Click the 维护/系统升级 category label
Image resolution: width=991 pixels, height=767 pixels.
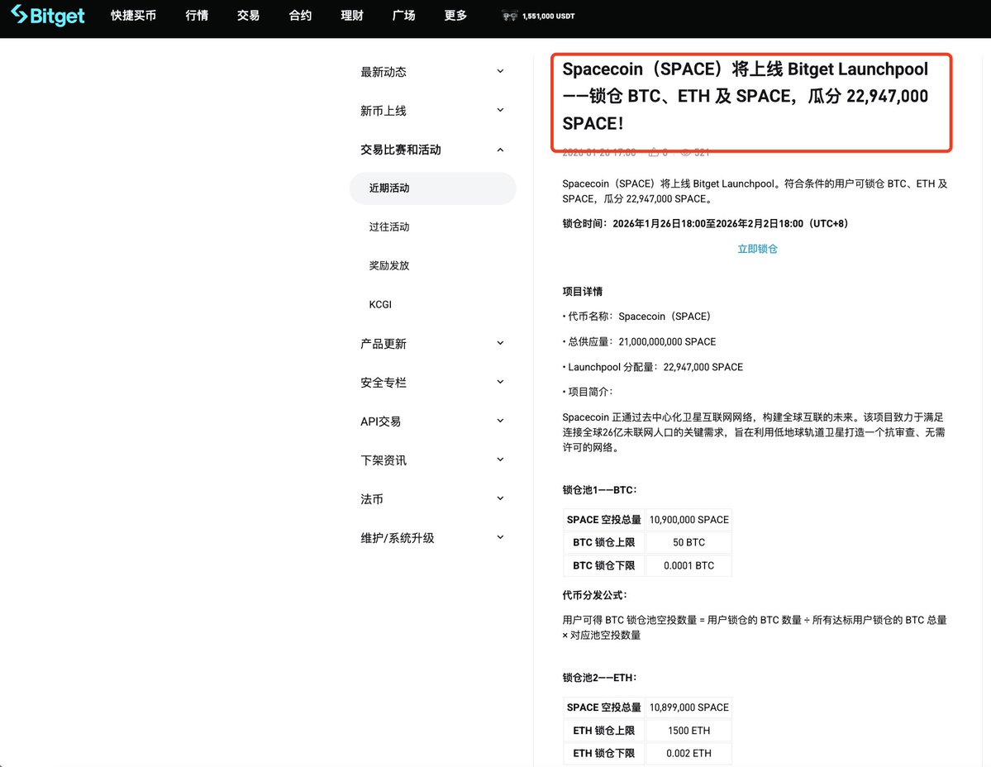click(x=398, y=538)
